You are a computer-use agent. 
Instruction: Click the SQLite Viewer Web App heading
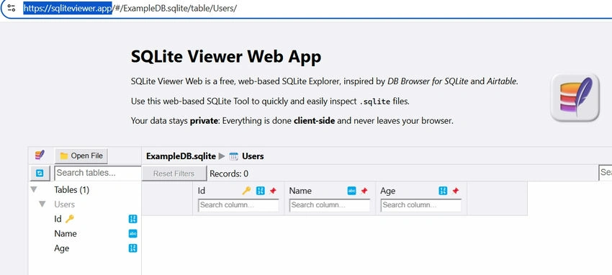(x=226, y=57)
